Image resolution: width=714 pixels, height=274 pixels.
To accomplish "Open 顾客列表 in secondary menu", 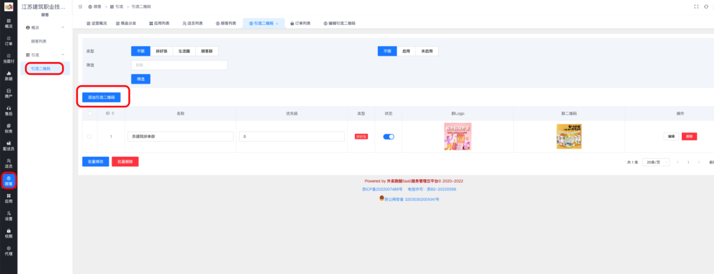I will [x=39, y=41].
